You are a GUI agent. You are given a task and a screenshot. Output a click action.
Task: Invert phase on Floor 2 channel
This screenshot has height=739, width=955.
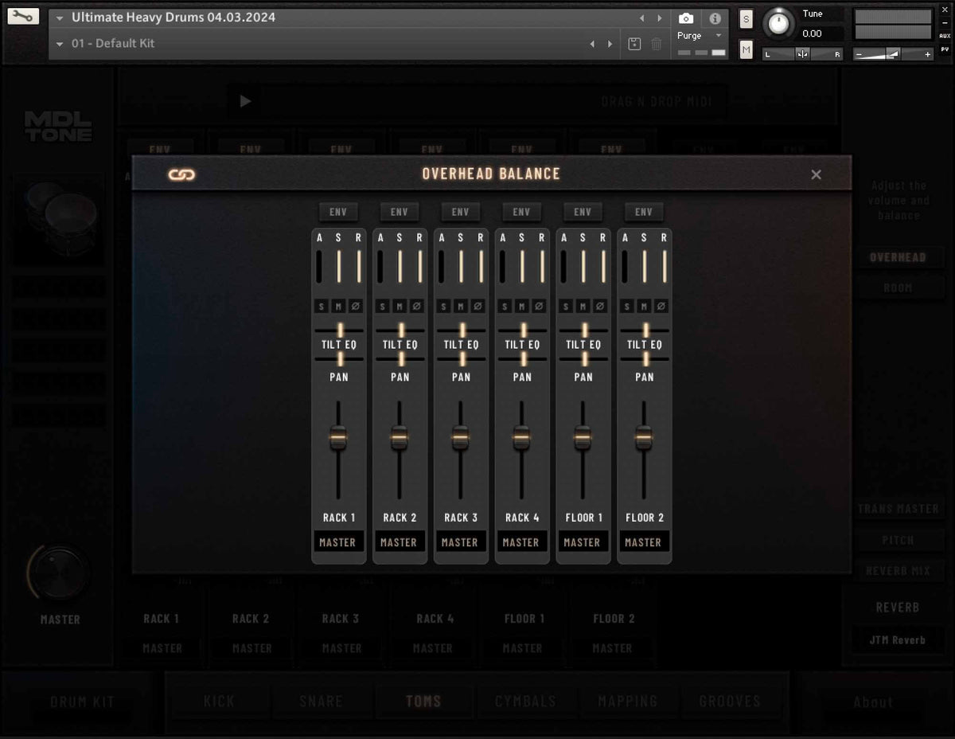tap(661, 306)
